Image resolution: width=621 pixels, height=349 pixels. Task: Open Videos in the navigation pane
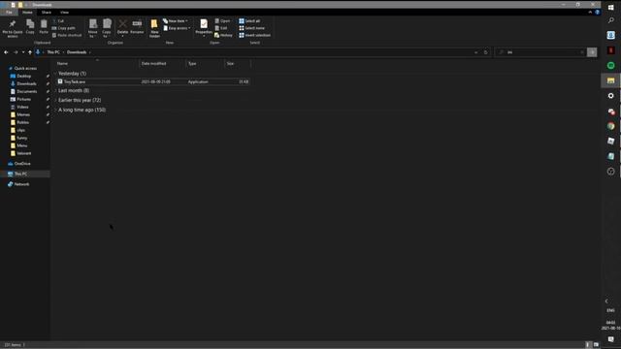tap(22, 107)
